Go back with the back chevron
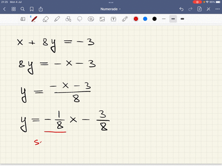The height and width of the screenshot is (166, 222). pyautogui.click(x=5, y=9)
